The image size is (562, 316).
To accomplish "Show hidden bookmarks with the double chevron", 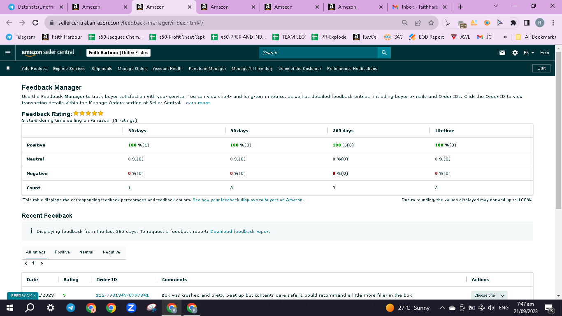I will pyautogui.click(x=505, y=37).
